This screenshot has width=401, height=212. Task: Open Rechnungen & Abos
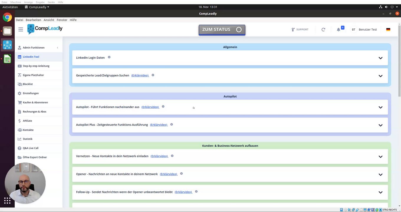[x=39, y=112]
